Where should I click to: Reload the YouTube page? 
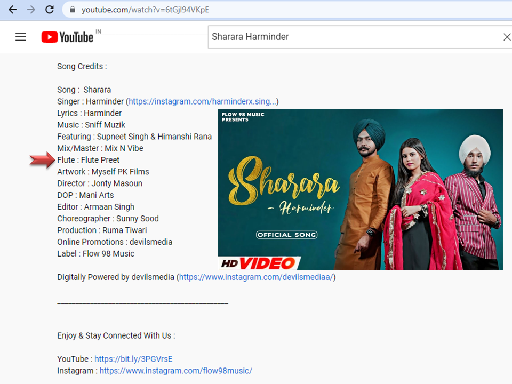pos(50,10)
